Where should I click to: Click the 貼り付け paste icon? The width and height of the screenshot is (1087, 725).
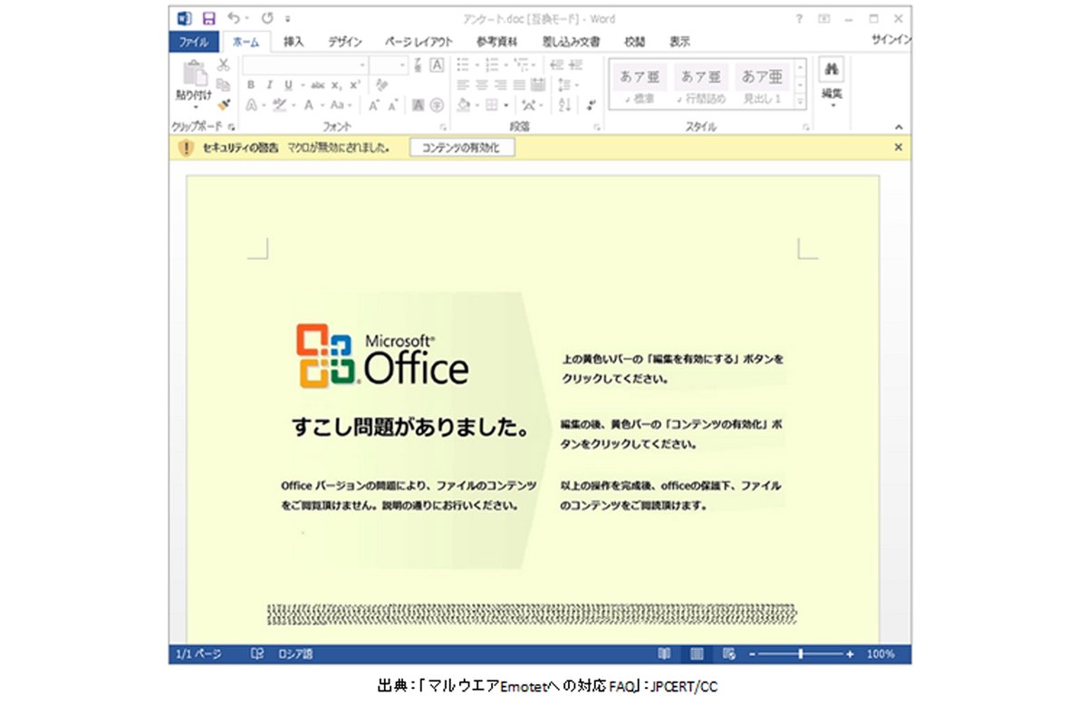pos(194,72)
